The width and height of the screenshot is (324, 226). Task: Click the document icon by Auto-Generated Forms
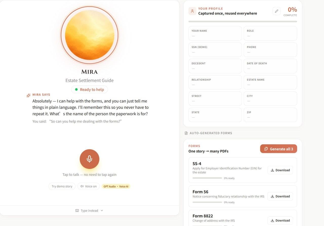(x=186, y=133)
